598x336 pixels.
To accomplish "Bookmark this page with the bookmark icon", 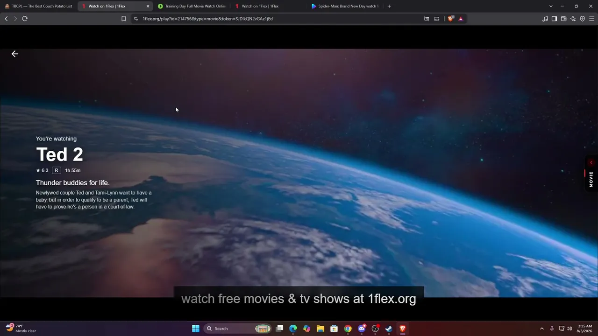I will pyautogui.click(x=124, y=19).
